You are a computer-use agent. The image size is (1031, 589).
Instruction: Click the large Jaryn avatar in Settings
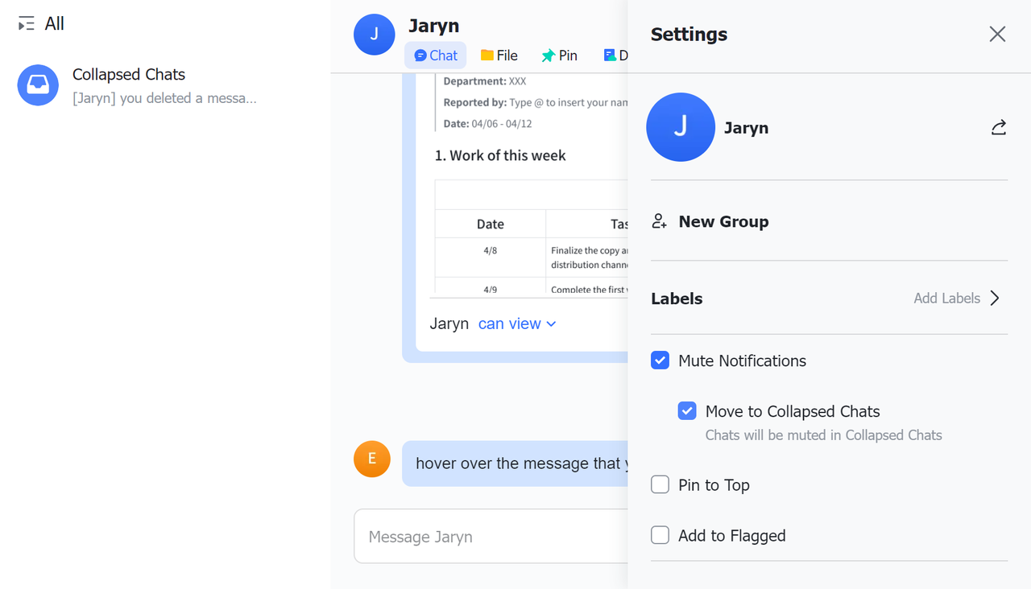680,127
